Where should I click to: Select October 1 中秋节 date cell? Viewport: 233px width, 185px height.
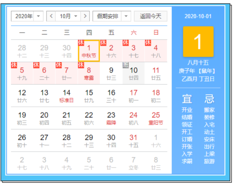[89, 51]
